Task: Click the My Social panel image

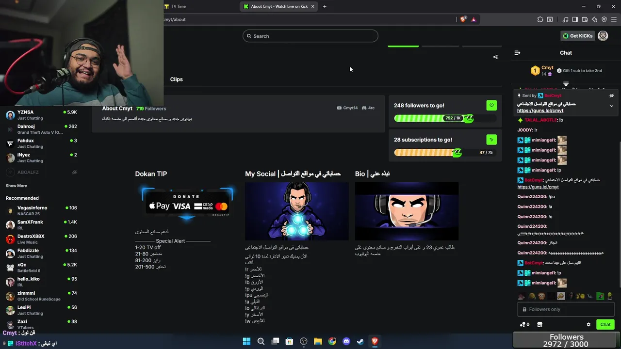Action: [297, 211]
